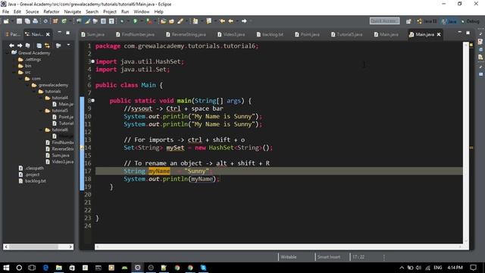Select Sum.java in the Navigator tree
485x273 pixels.
[x=58, y=155]
